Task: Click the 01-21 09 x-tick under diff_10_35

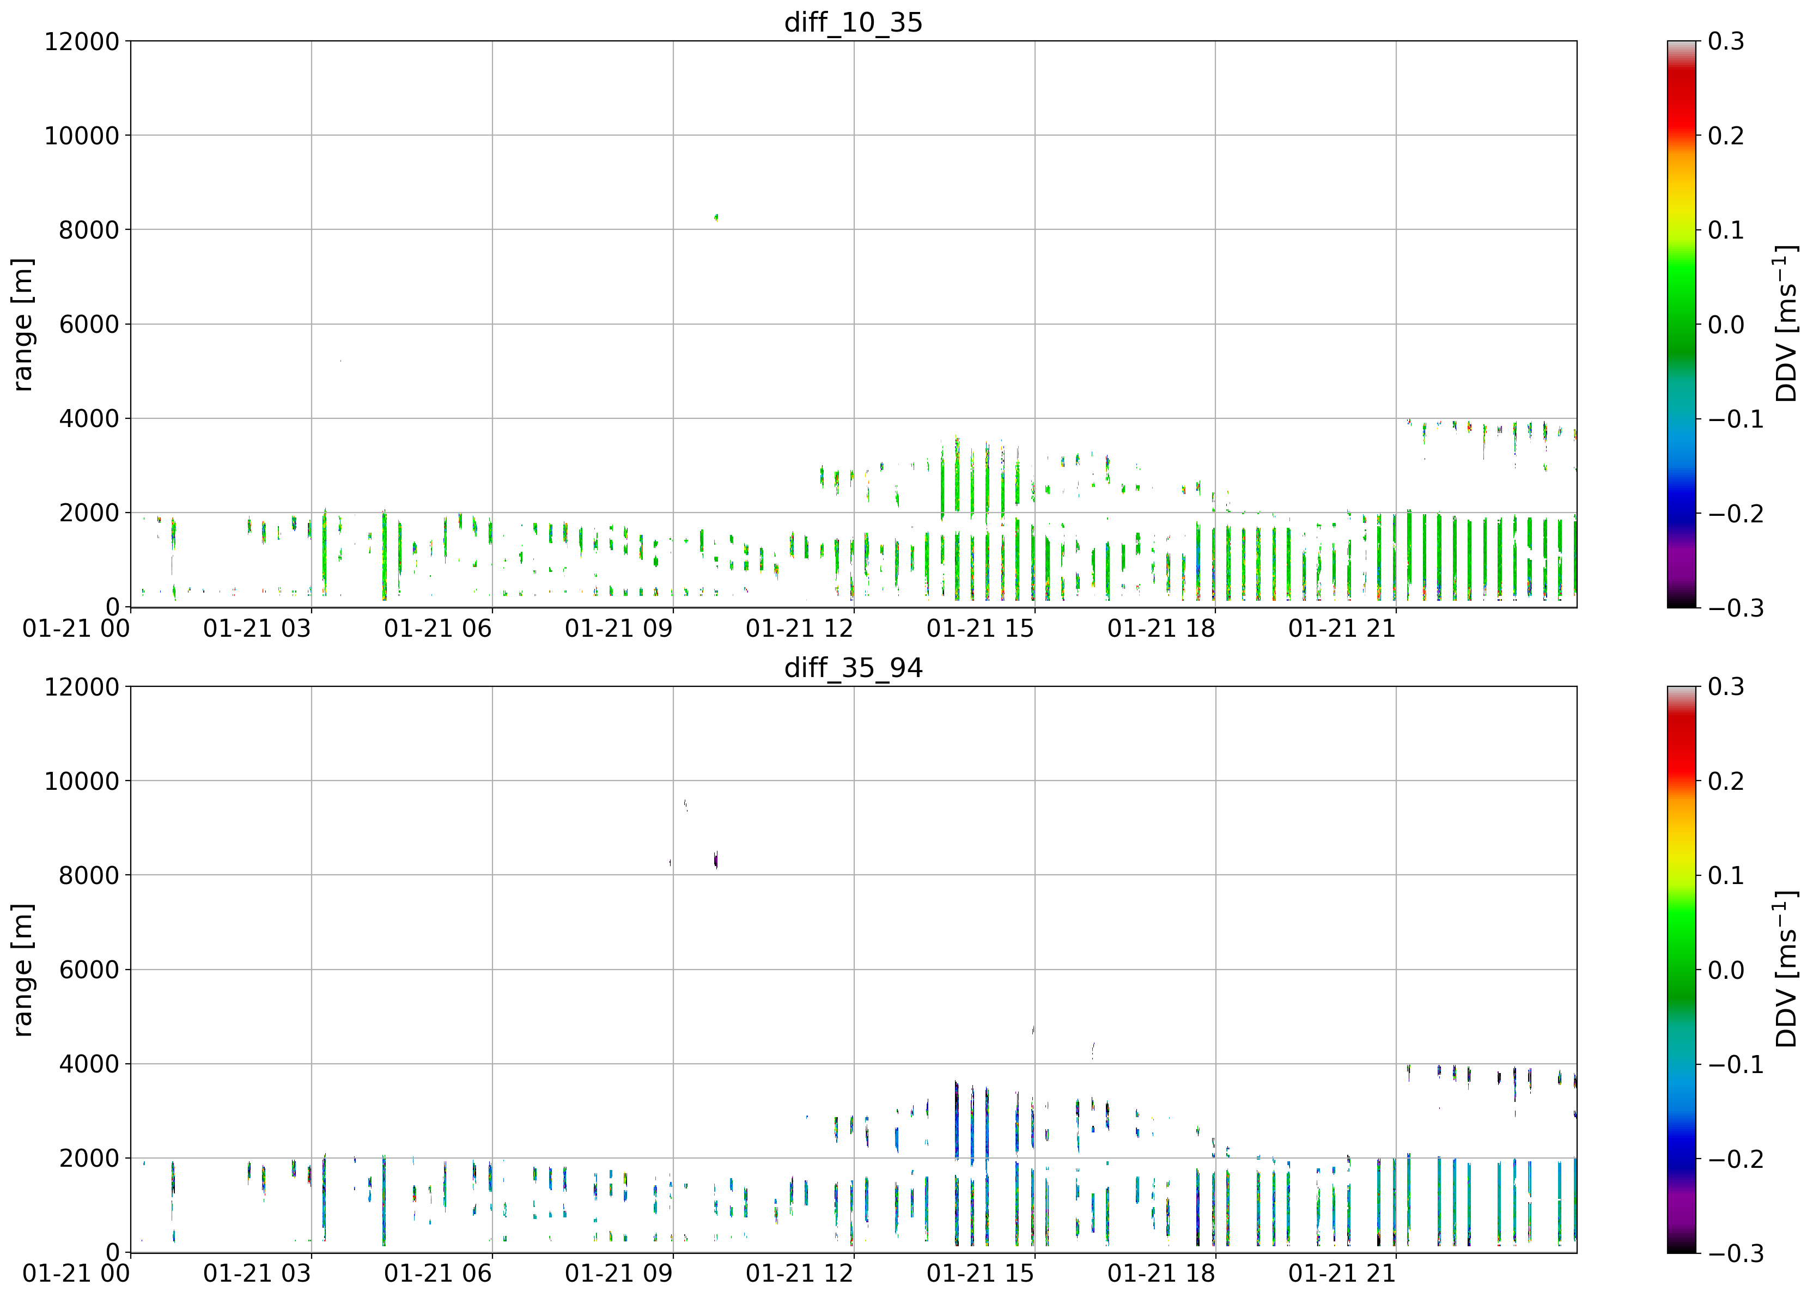Action: (x=619, y=628)
